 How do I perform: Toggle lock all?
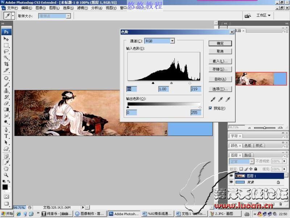[x=256, y=169]
